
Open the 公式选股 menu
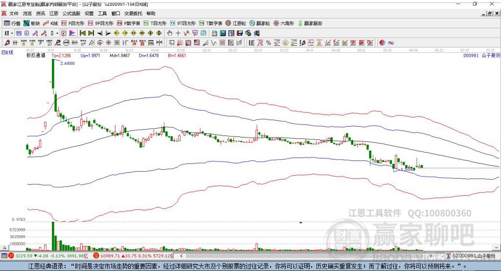click(71, 13)
